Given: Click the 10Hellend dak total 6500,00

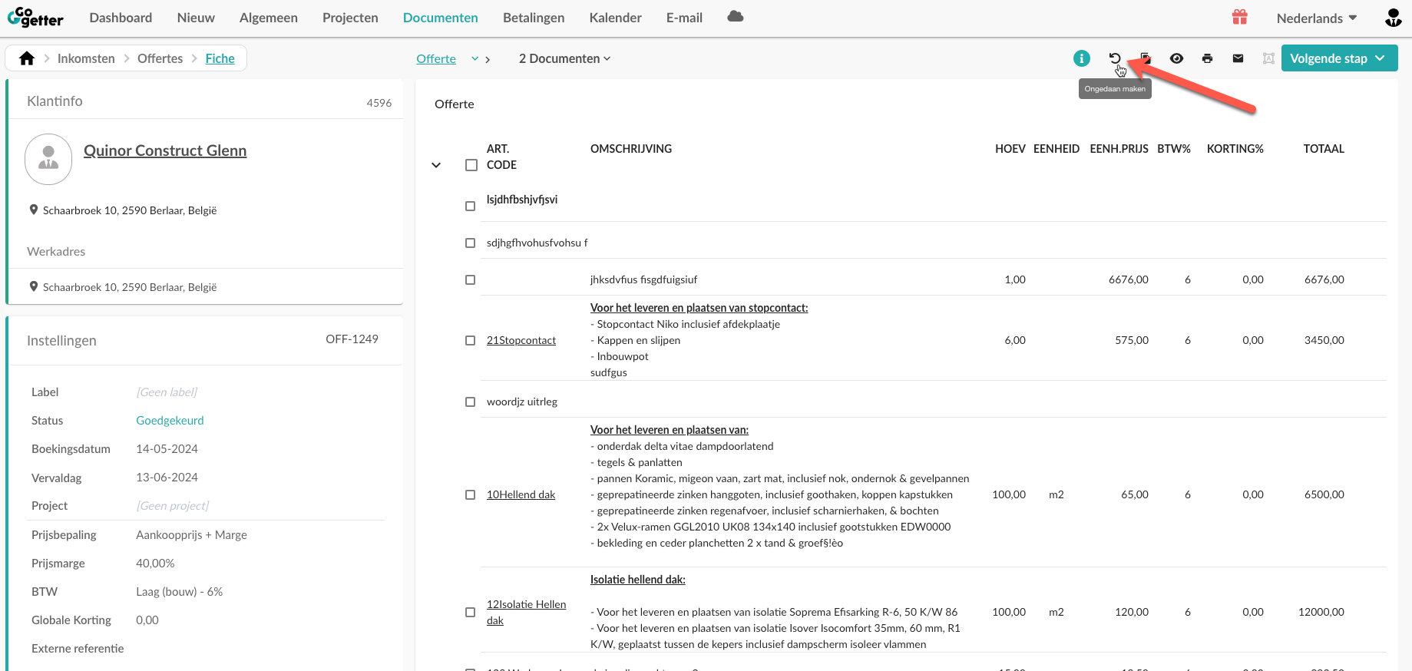Looking at the screenshot, I should [1324, 494].
